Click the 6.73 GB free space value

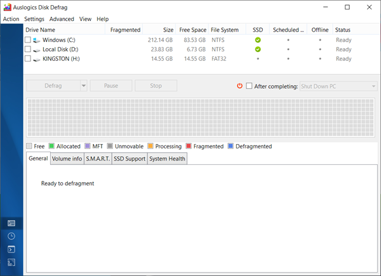(x=196, y=49)
